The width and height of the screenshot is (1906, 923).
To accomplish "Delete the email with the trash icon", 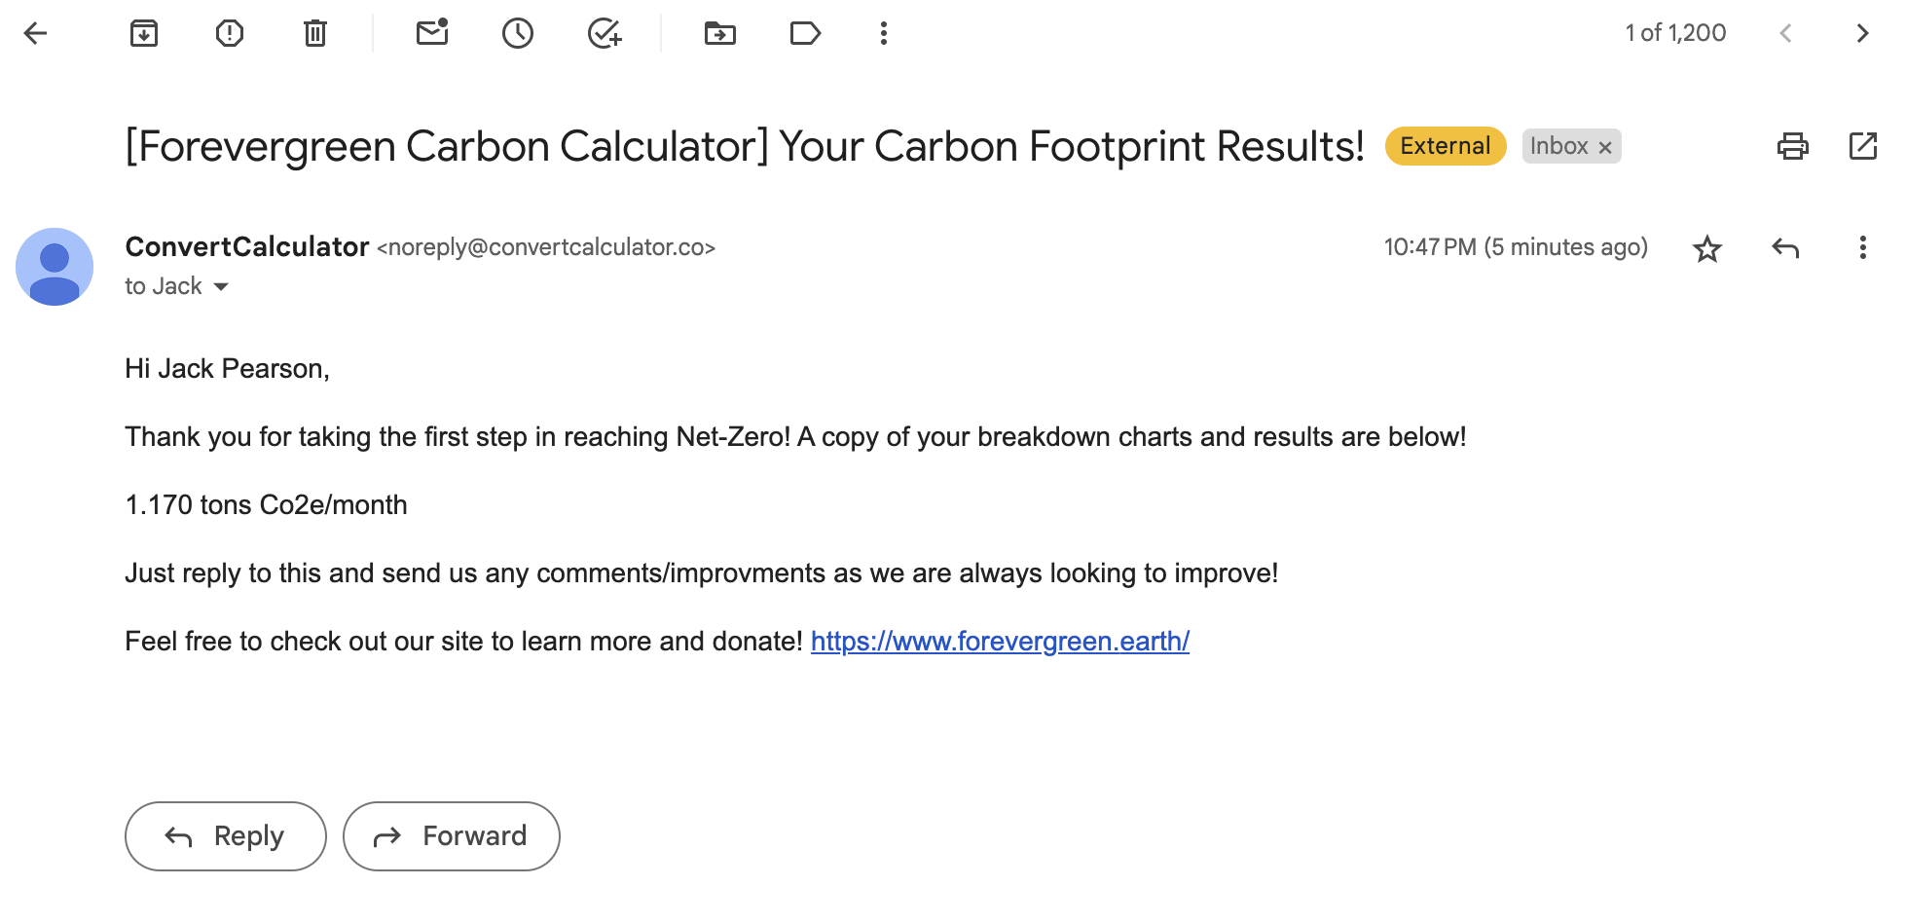I will point(314,34).
